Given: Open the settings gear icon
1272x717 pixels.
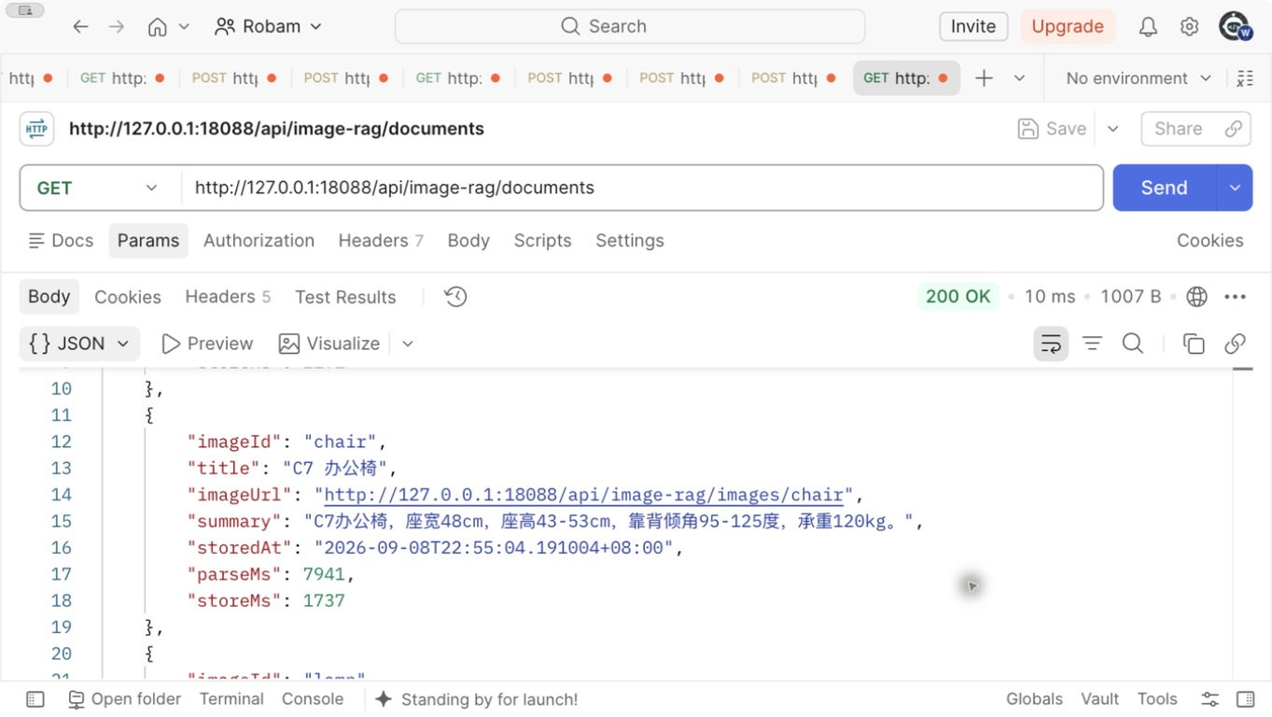Looking at the screenshot, I should click(1189, 27).
